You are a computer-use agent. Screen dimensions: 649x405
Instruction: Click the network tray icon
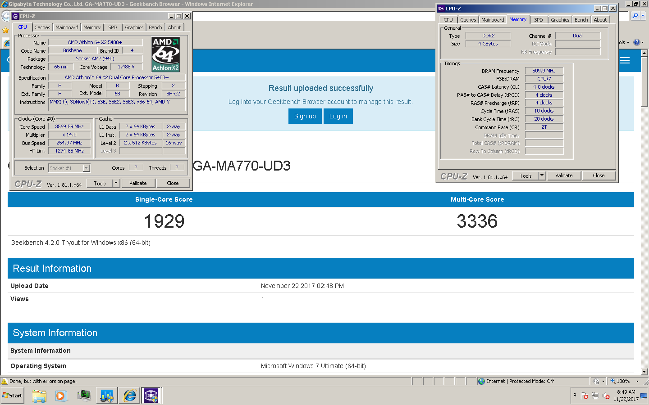click(x=595, y=396)
